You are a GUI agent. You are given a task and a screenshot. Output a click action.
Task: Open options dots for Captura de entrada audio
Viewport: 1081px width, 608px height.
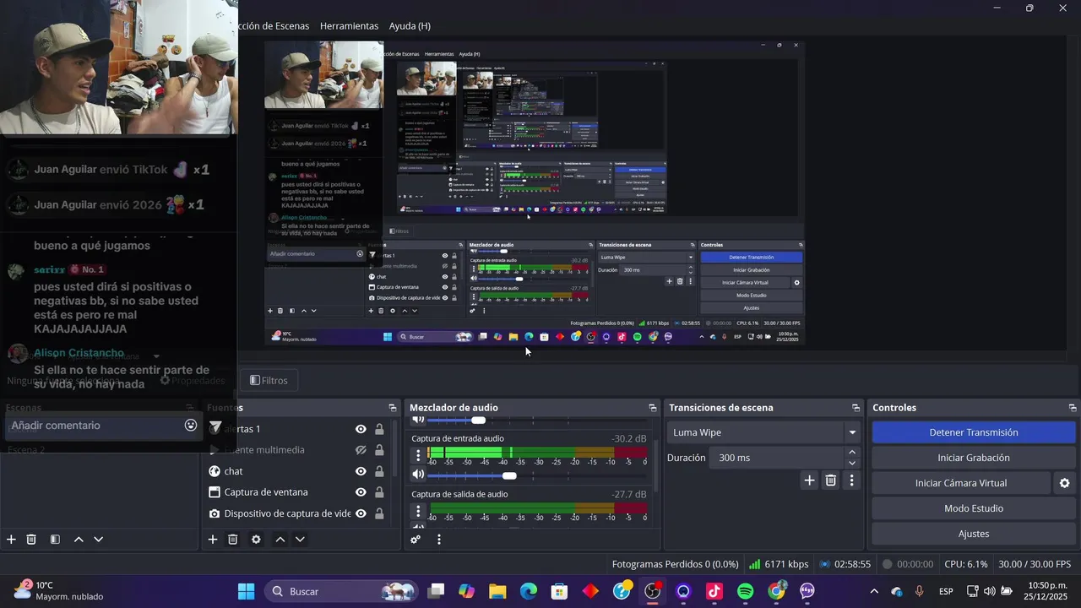pyautogui.click(x=417, y=455)
